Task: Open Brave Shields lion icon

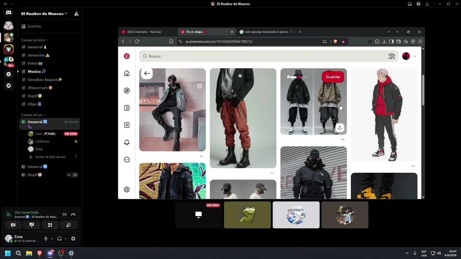Action: [x=335, y=41]
